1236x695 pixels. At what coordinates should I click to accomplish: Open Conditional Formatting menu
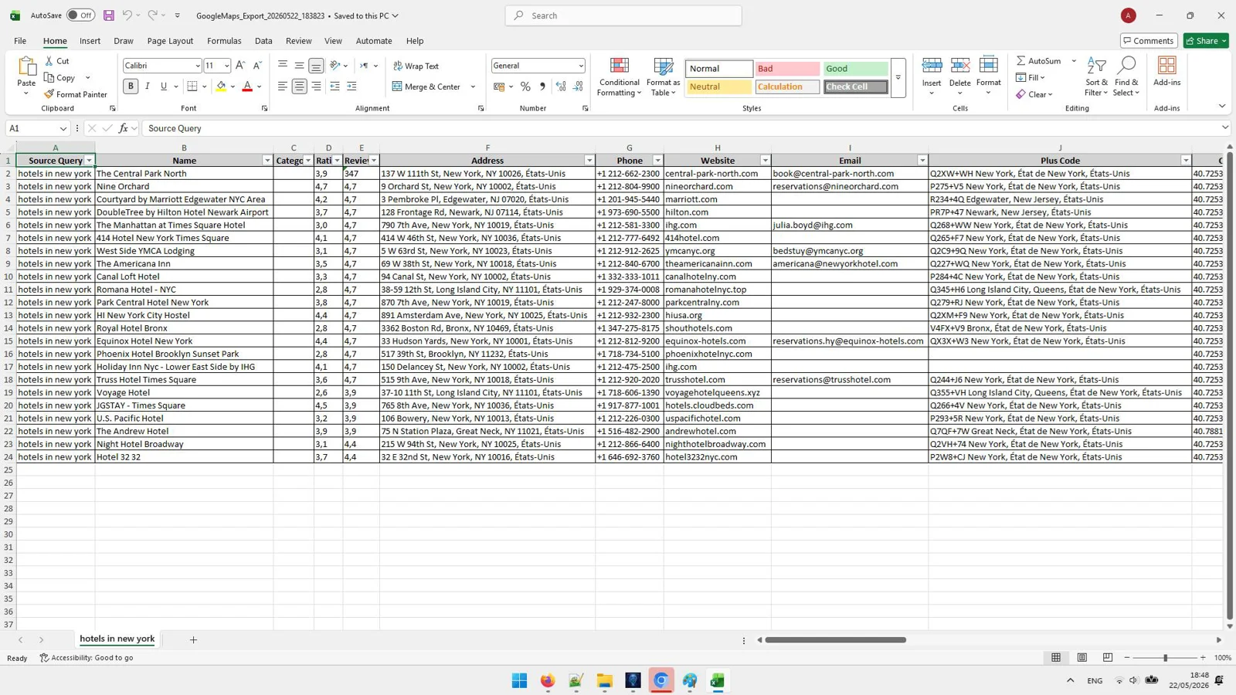(x=619, y=77)
